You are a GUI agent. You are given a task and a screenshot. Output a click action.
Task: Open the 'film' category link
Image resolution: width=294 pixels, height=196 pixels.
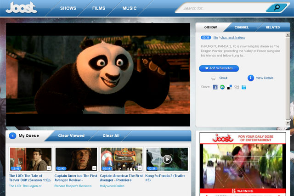[215, 38]
